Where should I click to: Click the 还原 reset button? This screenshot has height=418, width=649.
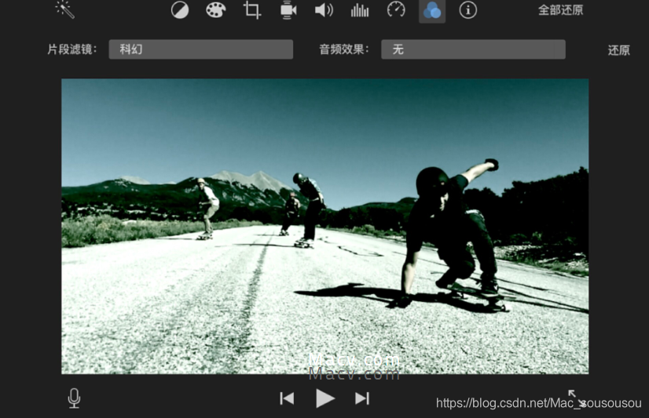coord(619,50)
